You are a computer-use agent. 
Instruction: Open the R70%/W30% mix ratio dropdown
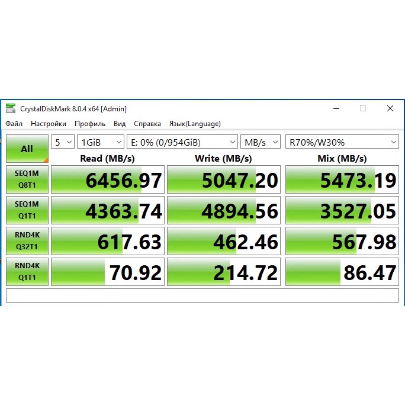pos(342,142)
